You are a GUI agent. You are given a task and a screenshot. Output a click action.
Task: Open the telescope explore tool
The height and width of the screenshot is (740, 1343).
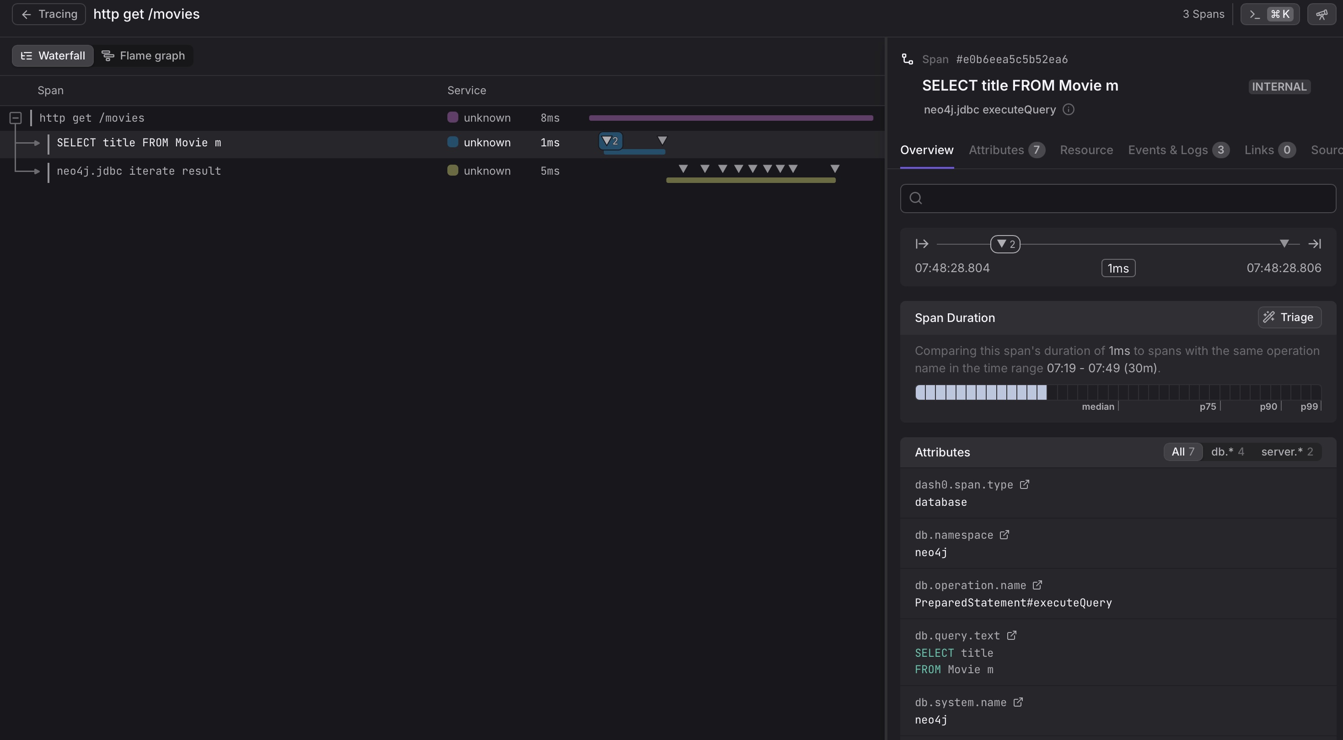click(x=1322, y=14)
